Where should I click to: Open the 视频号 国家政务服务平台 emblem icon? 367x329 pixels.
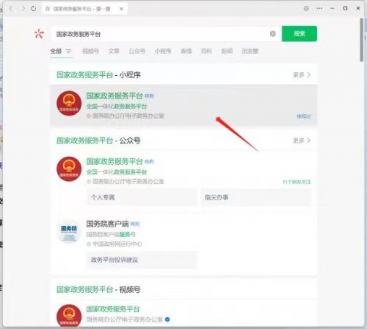pos(69,316)
